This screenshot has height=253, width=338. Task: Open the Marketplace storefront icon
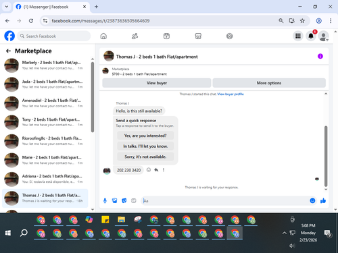click(x=198, y=36)
